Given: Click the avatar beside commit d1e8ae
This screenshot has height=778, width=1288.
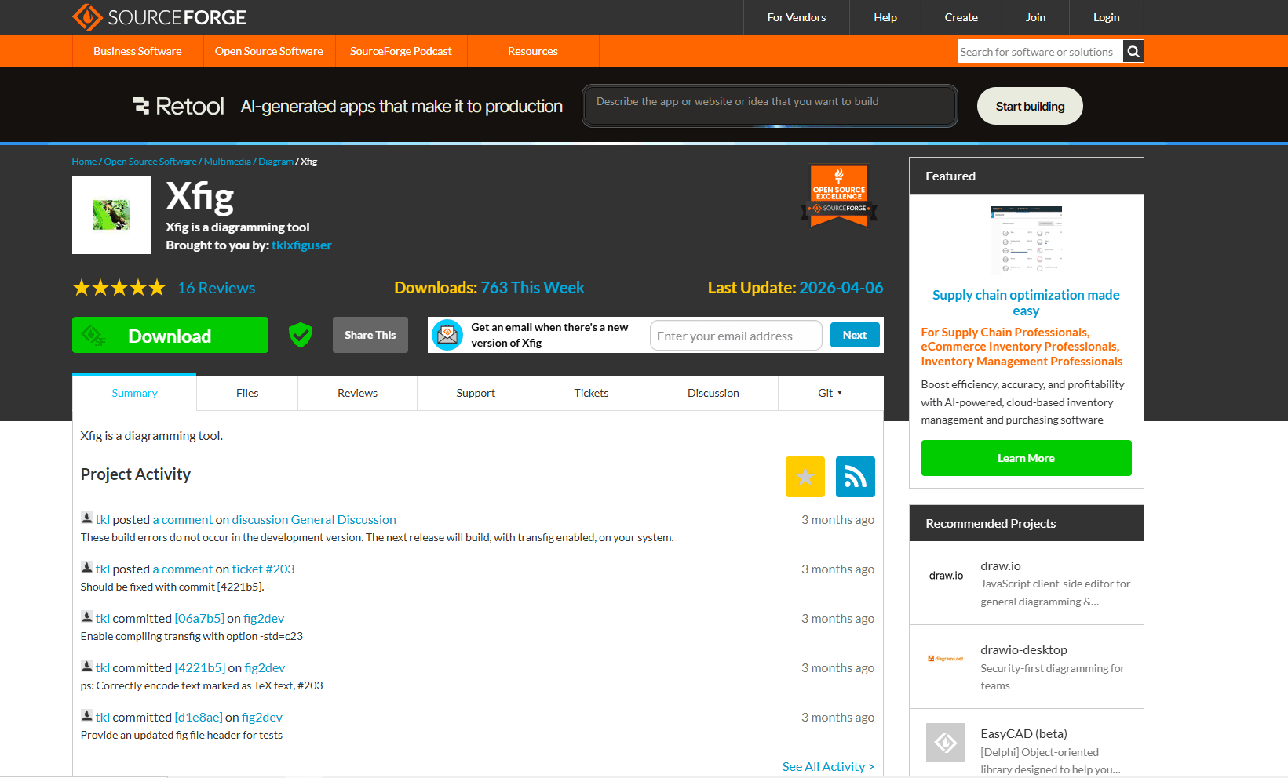Looking at the screenshot, I should pos(87,716).
